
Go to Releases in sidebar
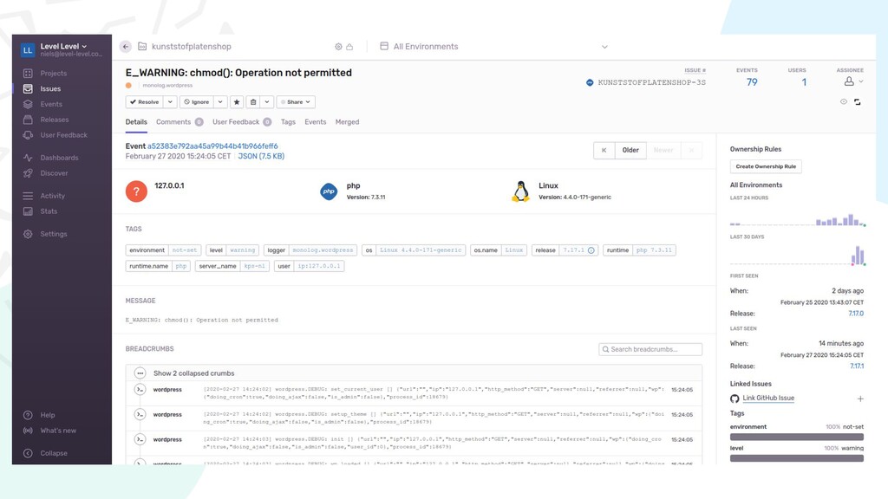[x=55, y=120]
